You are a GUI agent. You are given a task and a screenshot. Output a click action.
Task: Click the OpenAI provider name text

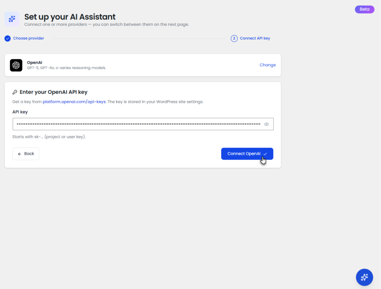coord(35,63)
